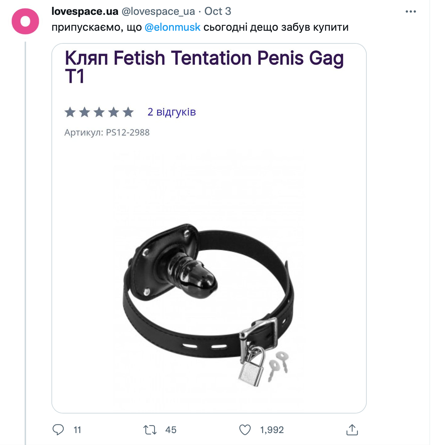Click the reply count 11
Viewport: 433px width, 445px height.
click(x=77, y=430)
